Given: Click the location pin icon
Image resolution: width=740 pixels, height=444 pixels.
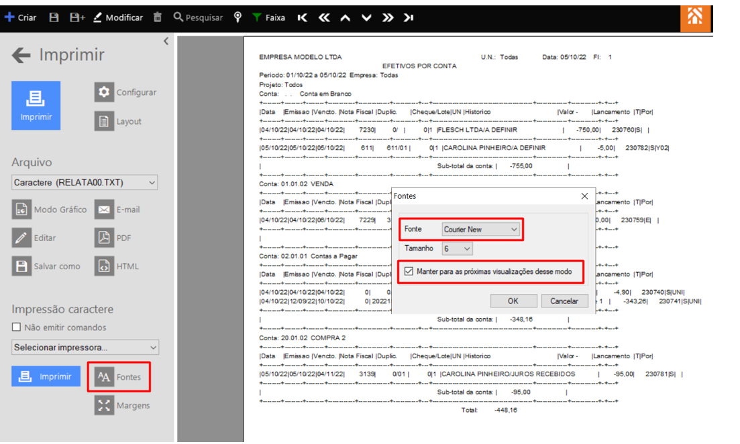Looking at the screenshot, I should (238, 17).
